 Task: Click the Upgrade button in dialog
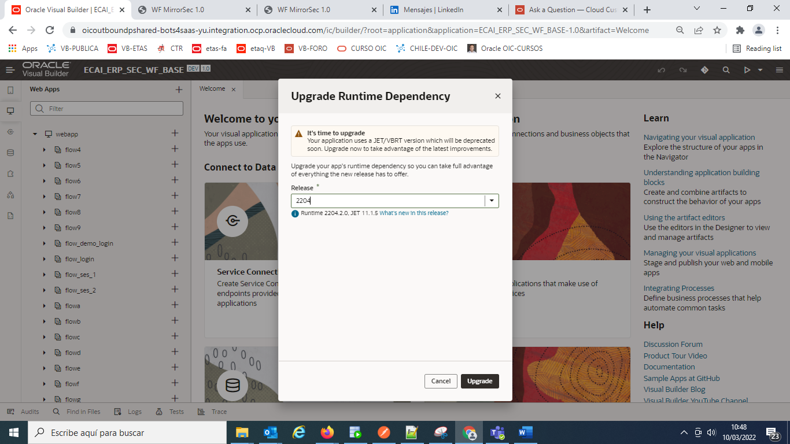click(x=479, y=381)
